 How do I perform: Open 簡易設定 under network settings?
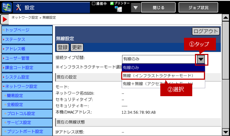click(x=27, y=96)
